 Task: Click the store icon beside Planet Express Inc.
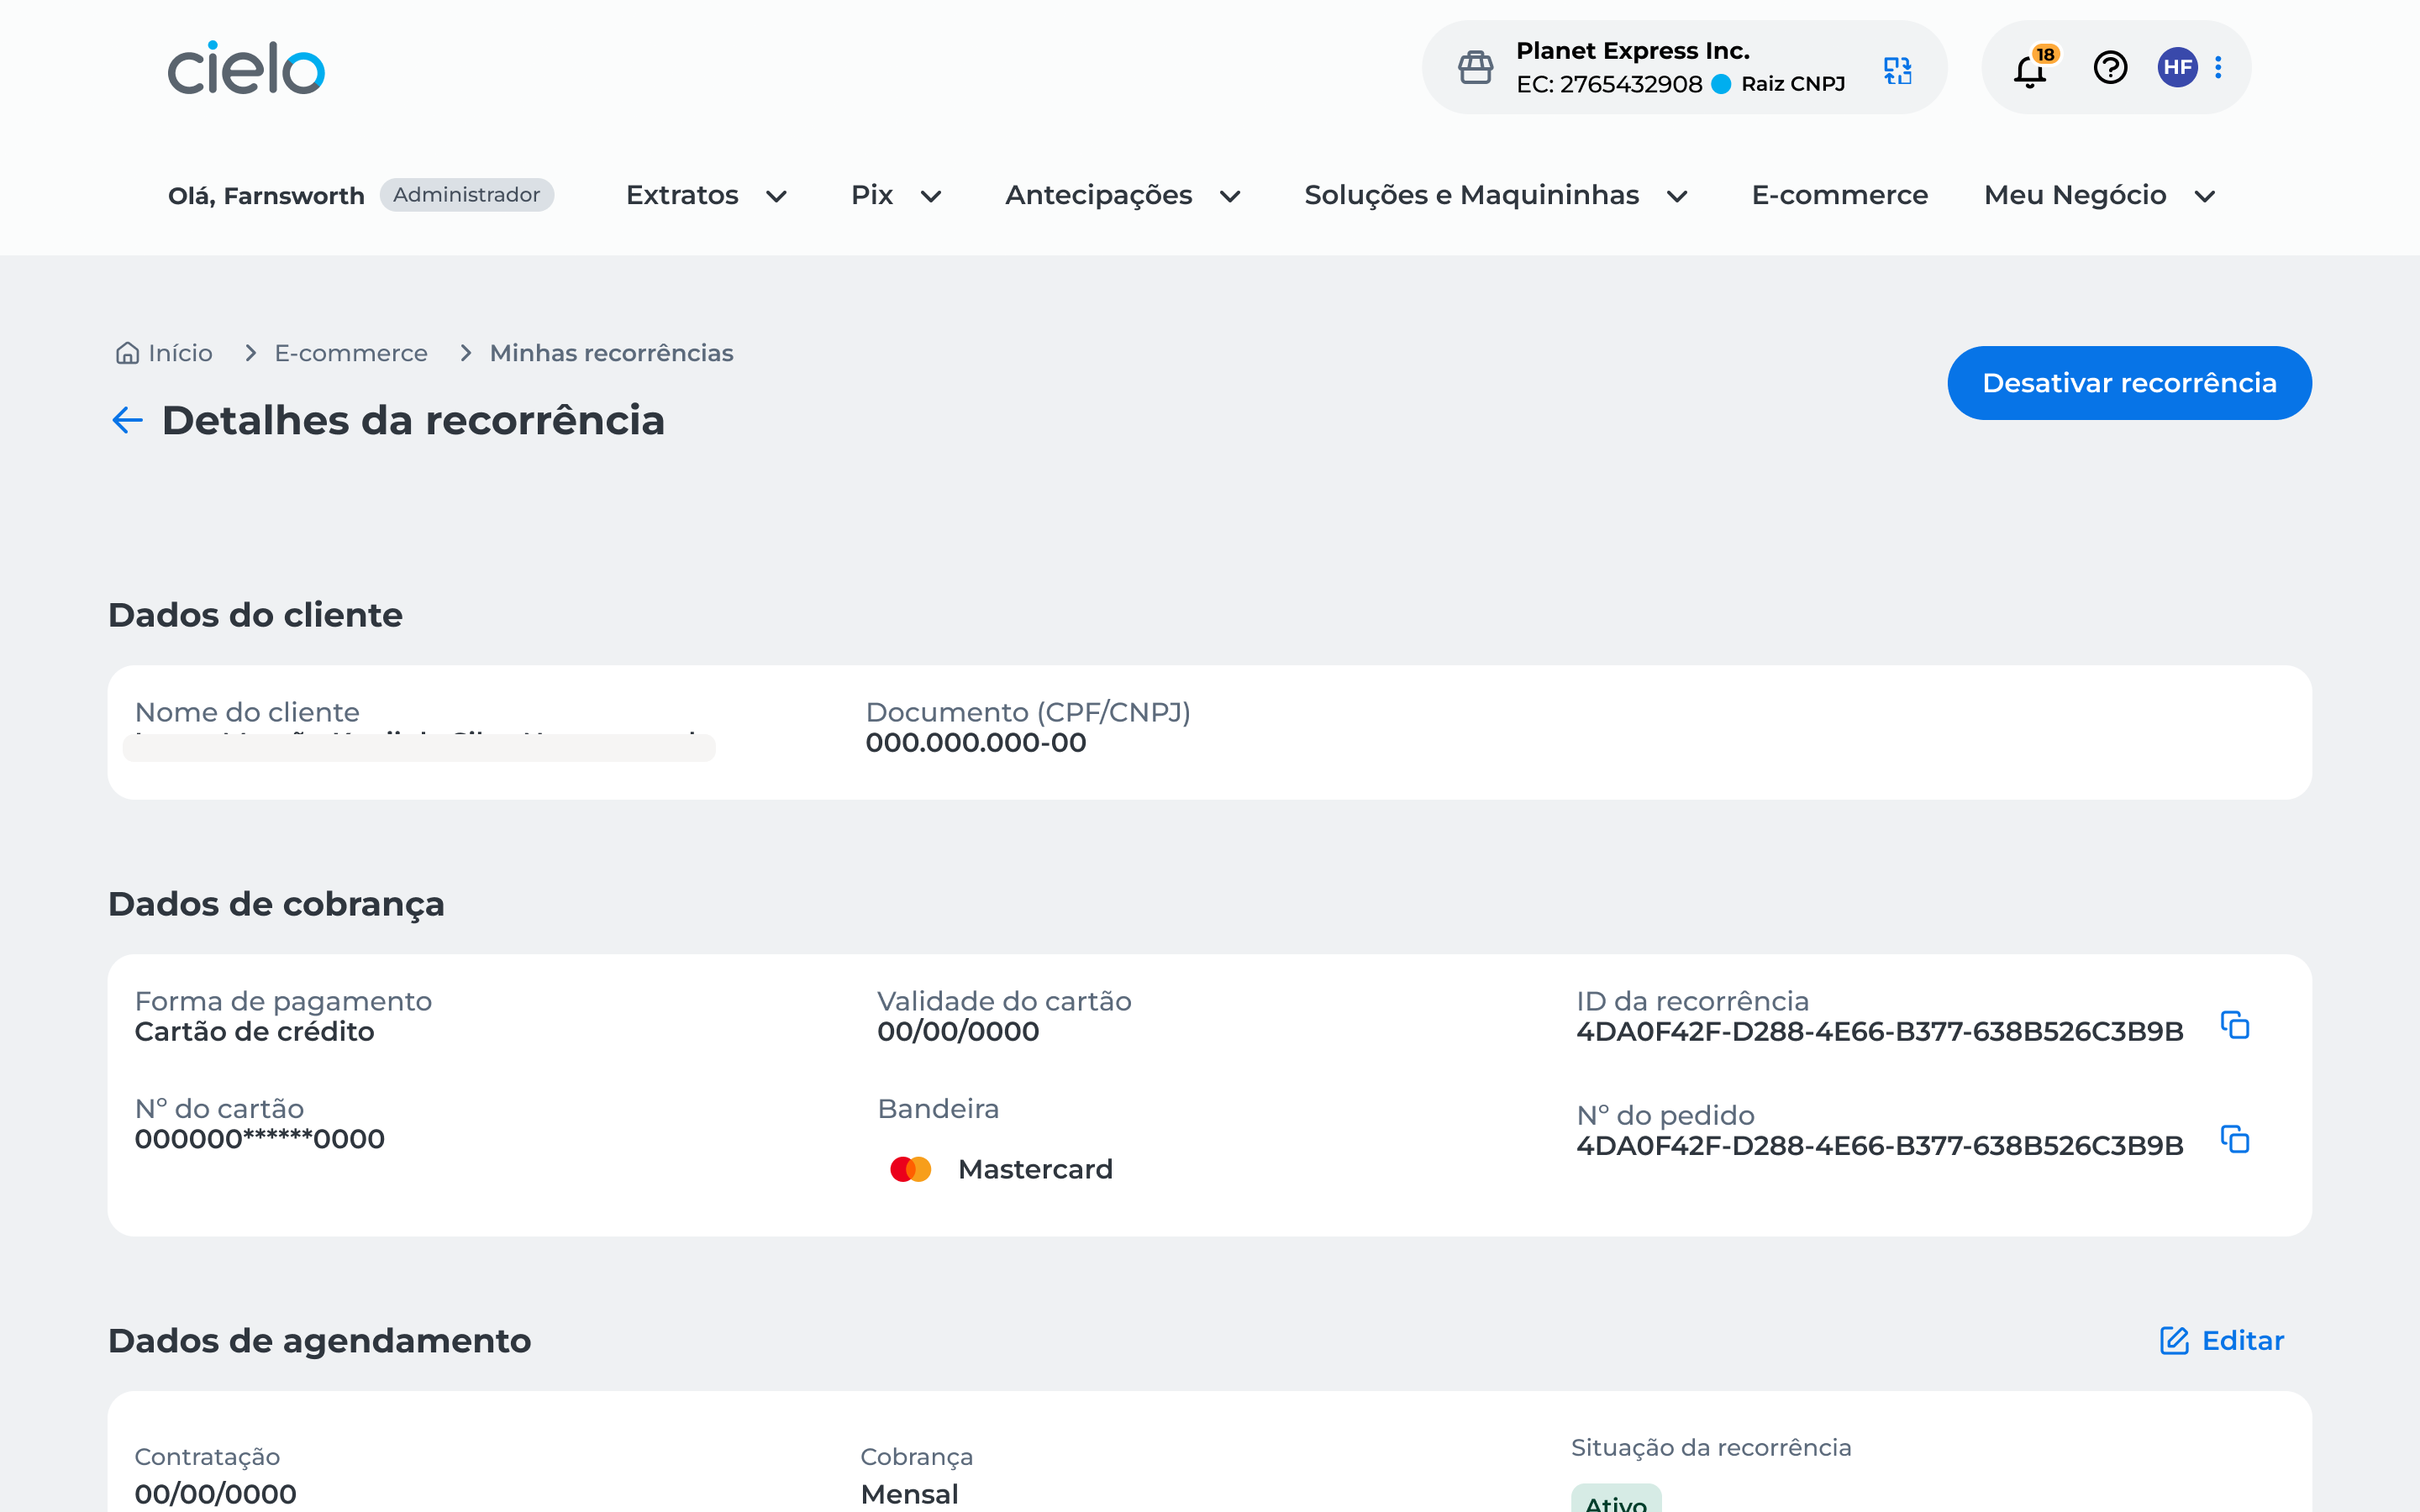click(x=1477, y=67)
